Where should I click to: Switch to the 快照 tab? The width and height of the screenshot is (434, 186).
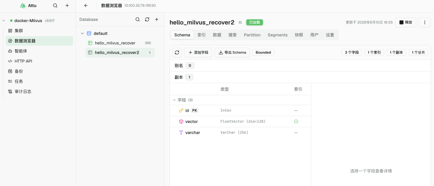[299, 35]
